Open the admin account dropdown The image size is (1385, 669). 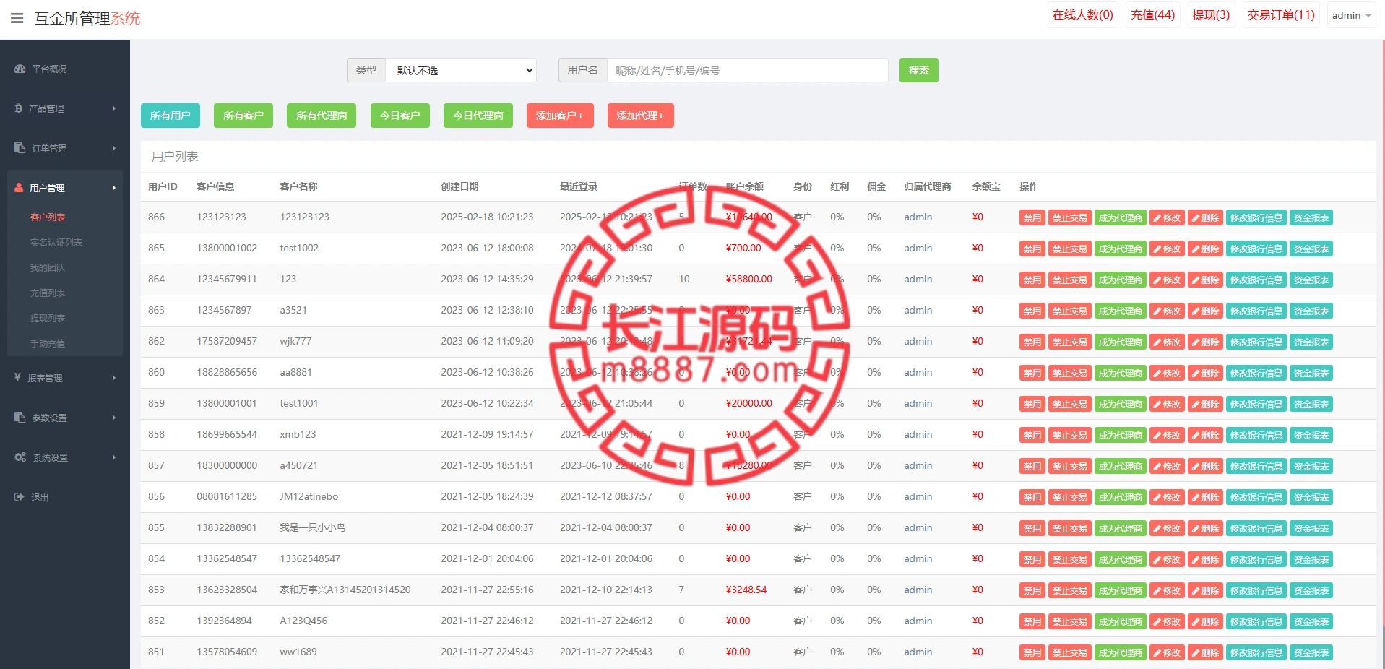[x=1351, y=15]
